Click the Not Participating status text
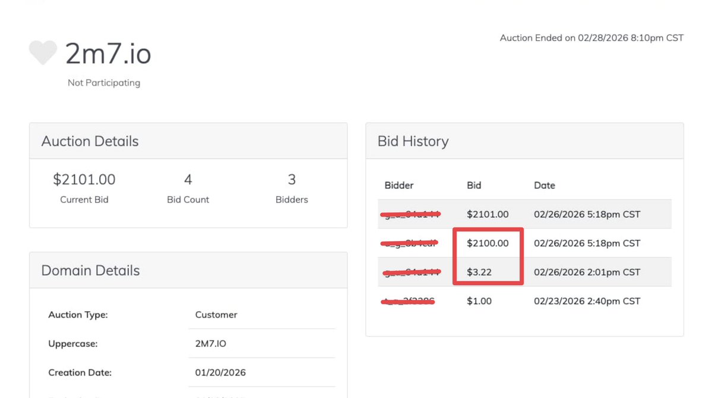The width and height of the screenshot is (712, 398). pos(104,83)
